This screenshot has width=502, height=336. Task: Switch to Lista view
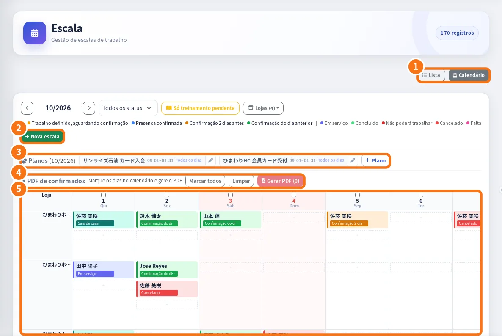point(431,75)
